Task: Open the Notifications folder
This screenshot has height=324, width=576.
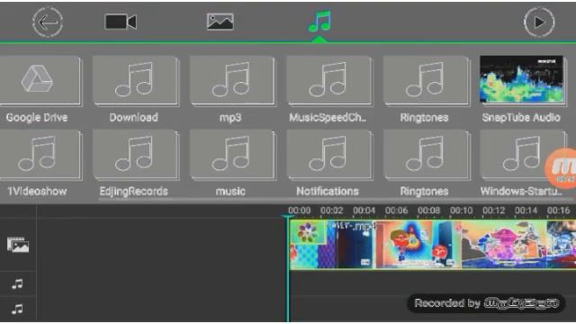Action: 329,155
